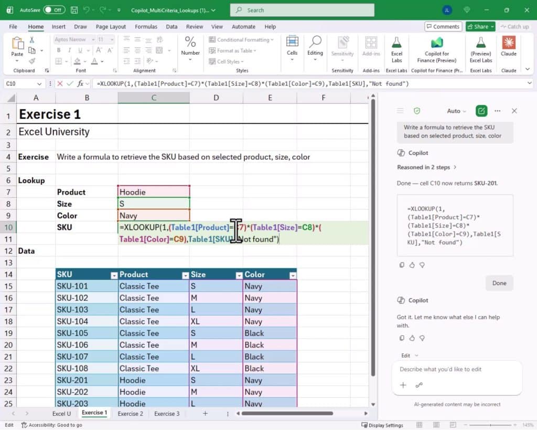This screenshot has height=430, width=537.
Task: Click 'Describe what you'd like to edit' field
Action: pyautogui.click(x=457, y=369)
